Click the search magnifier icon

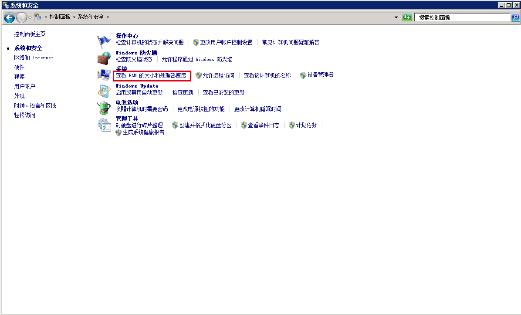pos(515,17)
